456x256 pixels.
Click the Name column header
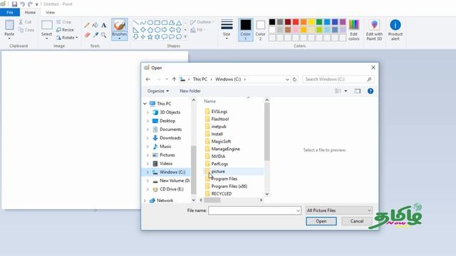[x=209, y=101]
